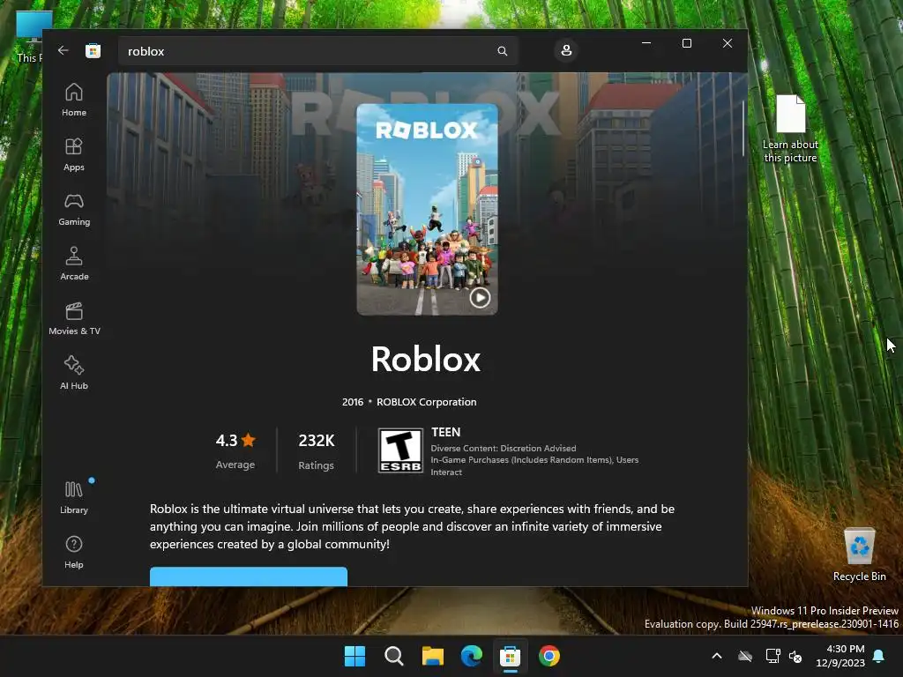
Task: Launch Microsoft Edge from taskbar
Action: point(471,656)
